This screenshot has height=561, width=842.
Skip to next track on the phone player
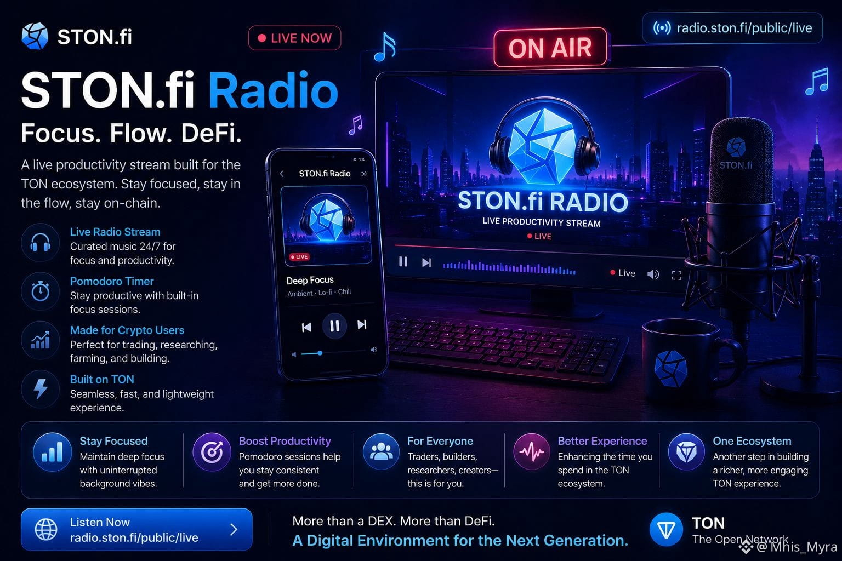362,324
